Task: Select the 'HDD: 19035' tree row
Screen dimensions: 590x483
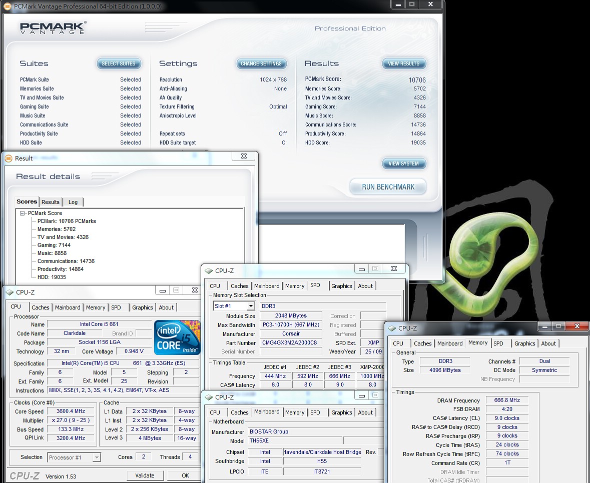Action: (x=52, y=277)
